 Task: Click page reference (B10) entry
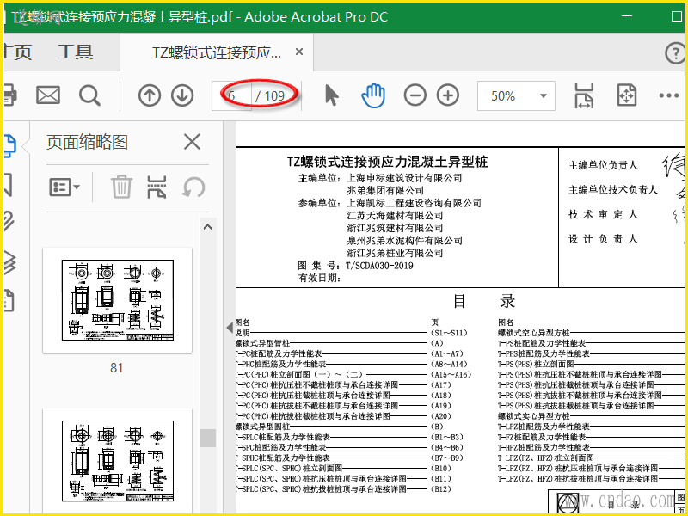[x=441, y=468]
